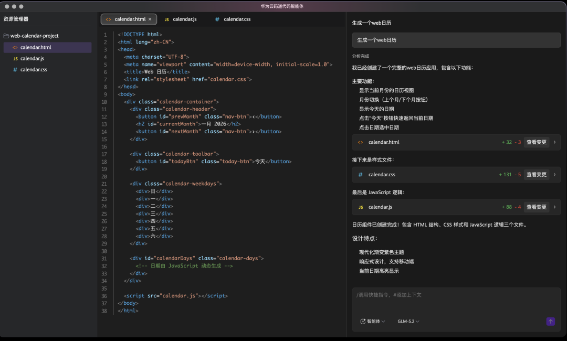Click the folder icon of web-calendar-project
Screen dimensions: 567x341
[6, 36]
